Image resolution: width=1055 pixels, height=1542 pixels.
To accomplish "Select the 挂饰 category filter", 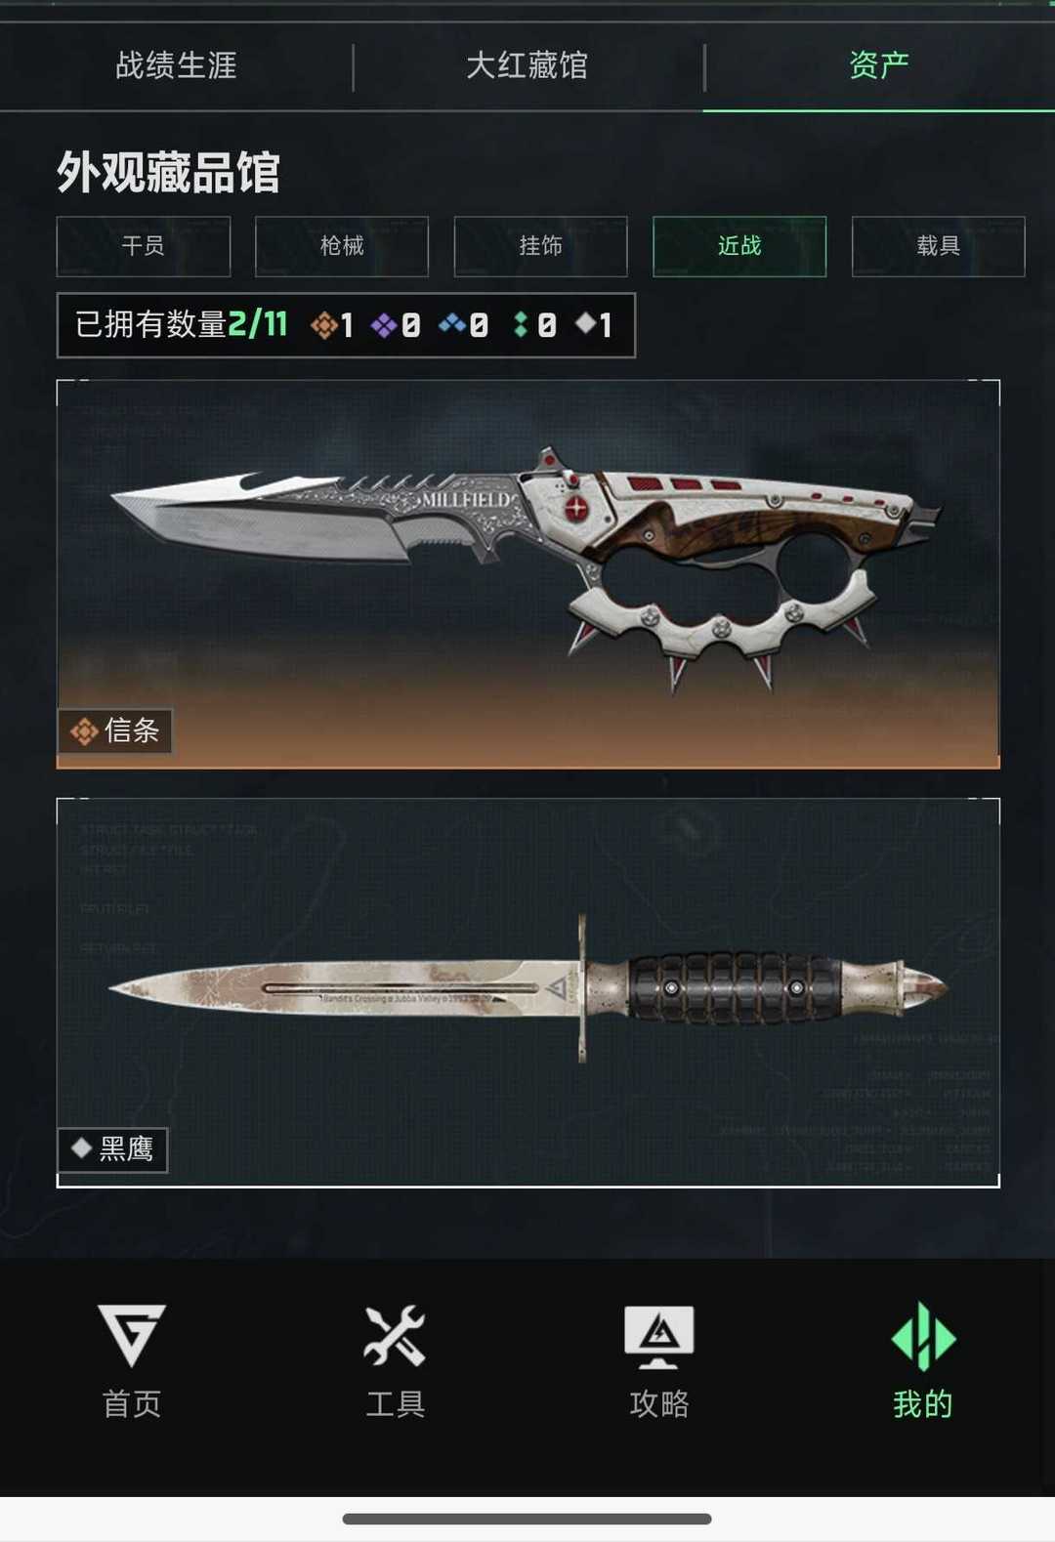I will tap(541, 246).
